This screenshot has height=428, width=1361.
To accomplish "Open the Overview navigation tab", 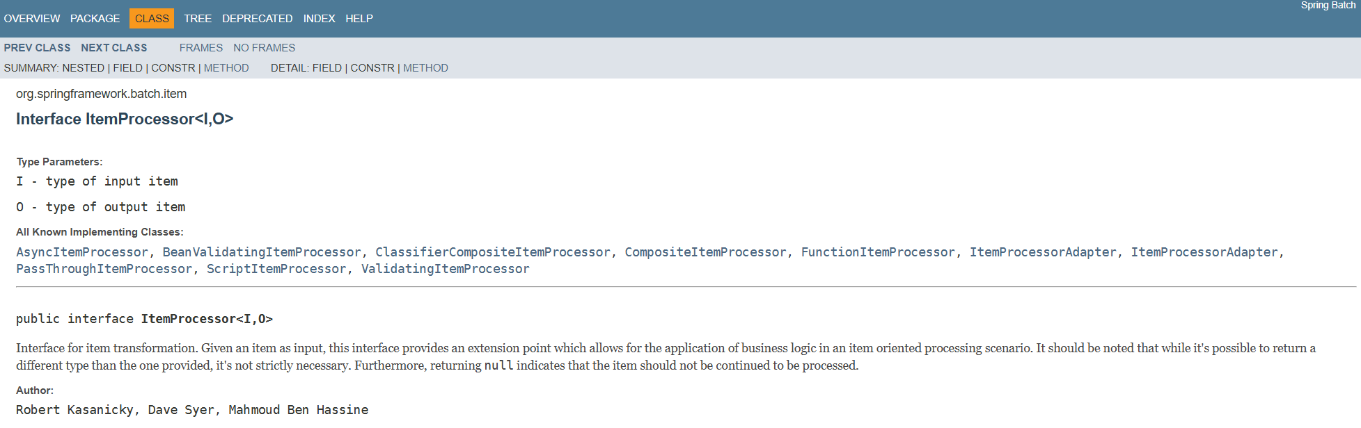I will [x=32, y=19].
